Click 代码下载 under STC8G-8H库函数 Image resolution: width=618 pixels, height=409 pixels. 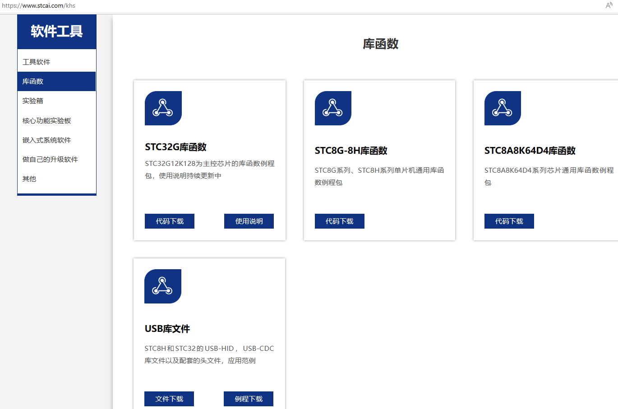click(340, 221)
